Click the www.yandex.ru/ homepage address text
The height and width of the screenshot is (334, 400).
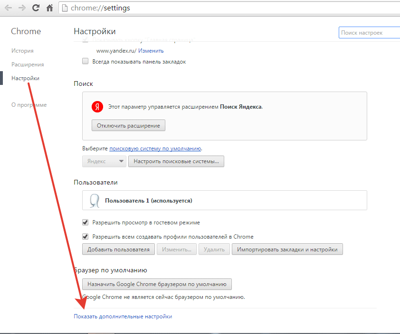(116, 51)
